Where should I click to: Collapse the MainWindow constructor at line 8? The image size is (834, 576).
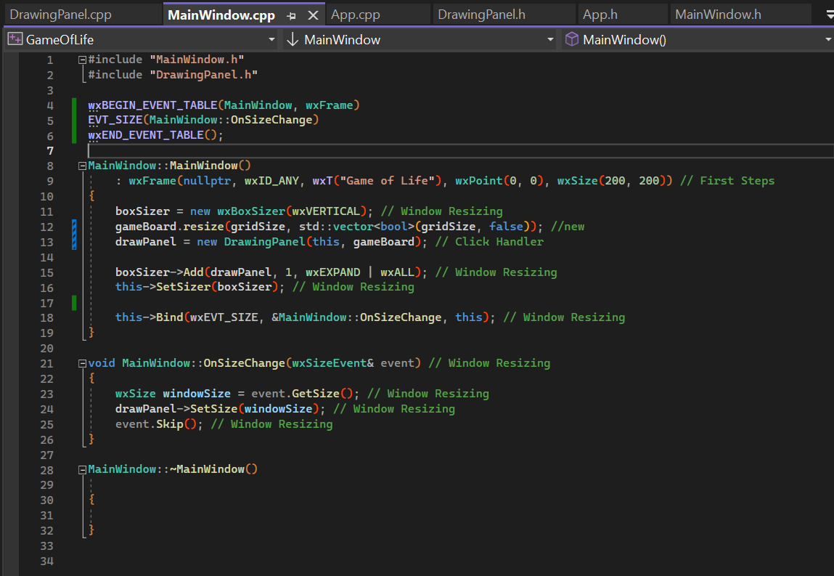81,165
